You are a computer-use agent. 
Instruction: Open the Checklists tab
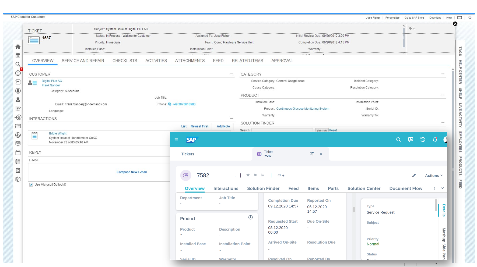(x=125, y=61)
